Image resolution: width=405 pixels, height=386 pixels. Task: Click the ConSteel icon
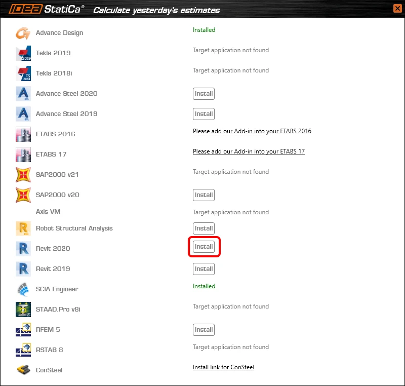click(23, 370)
